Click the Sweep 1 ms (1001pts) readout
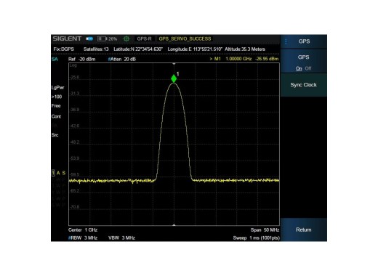 [x=257, y=238]
